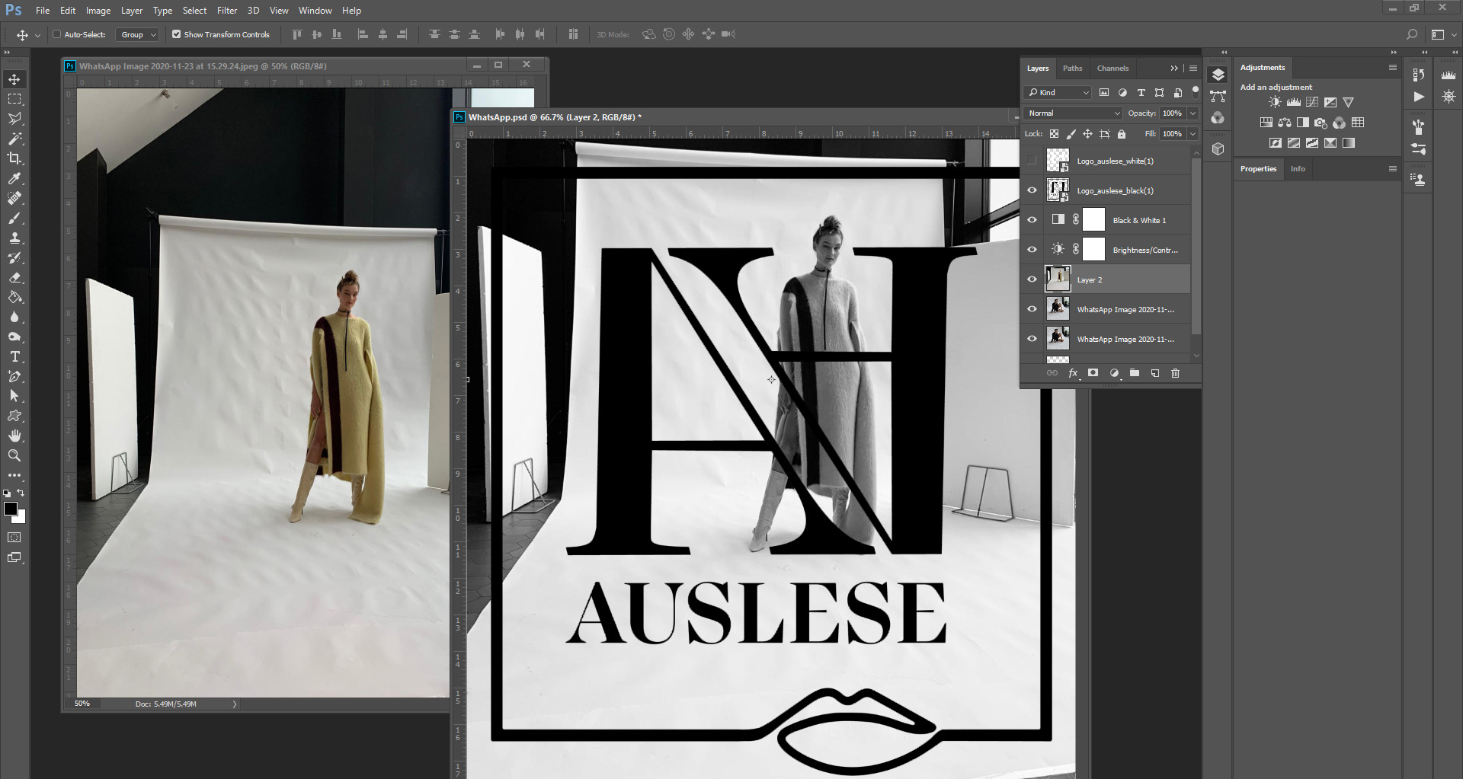The height and width of the screenshot is (779, 1463).
Task: Open the Fill slider dropdown
Action: (1192, 134)
